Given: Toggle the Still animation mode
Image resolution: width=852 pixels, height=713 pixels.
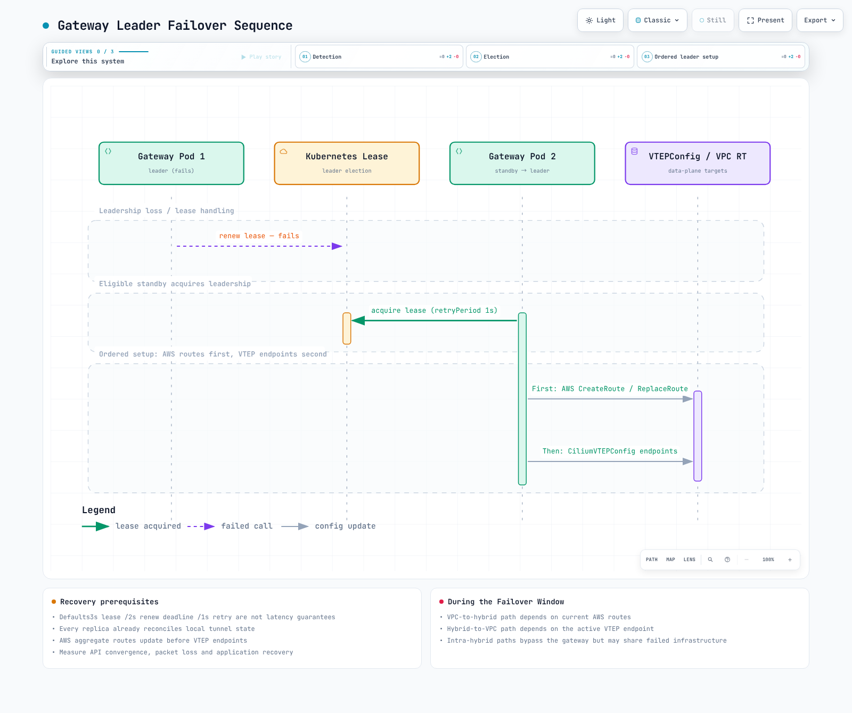Looking at the screenshot, I should point(713,20).
